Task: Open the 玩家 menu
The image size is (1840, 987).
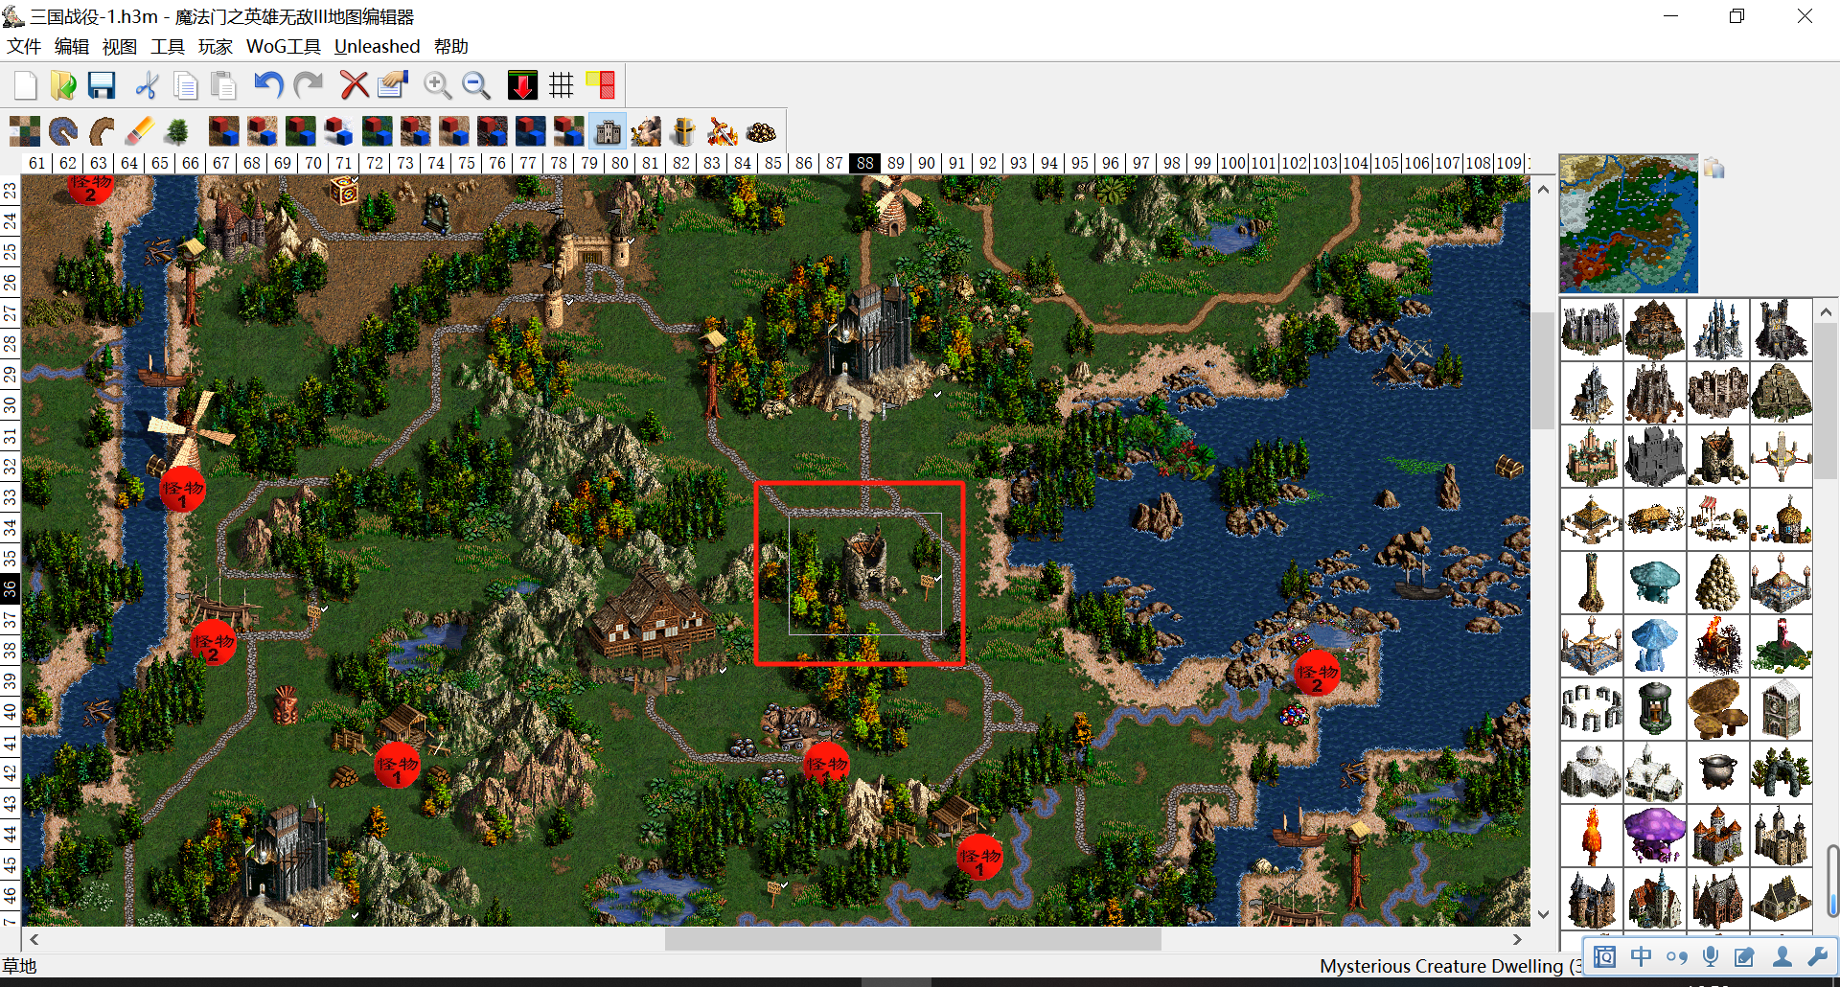Action: click(x=216, y=46)
